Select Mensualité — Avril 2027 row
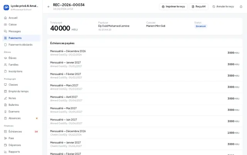The image size is (247, 155). click(145, 98)
